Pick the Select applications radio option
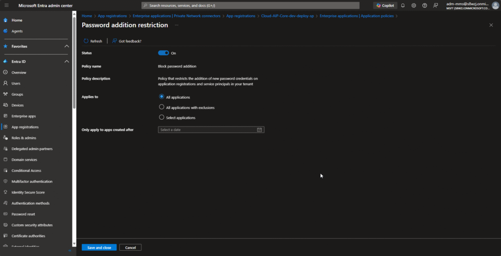Screen dimensions: 501x256 click(x=162, y=117)
